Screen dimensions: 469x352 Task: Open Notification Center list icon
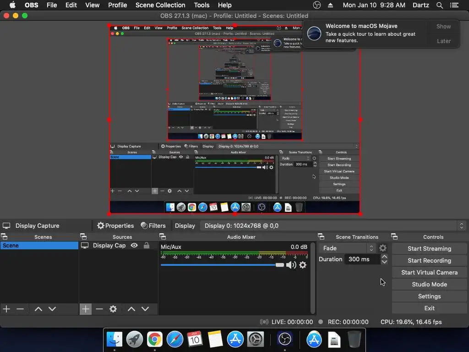(454, 5)
